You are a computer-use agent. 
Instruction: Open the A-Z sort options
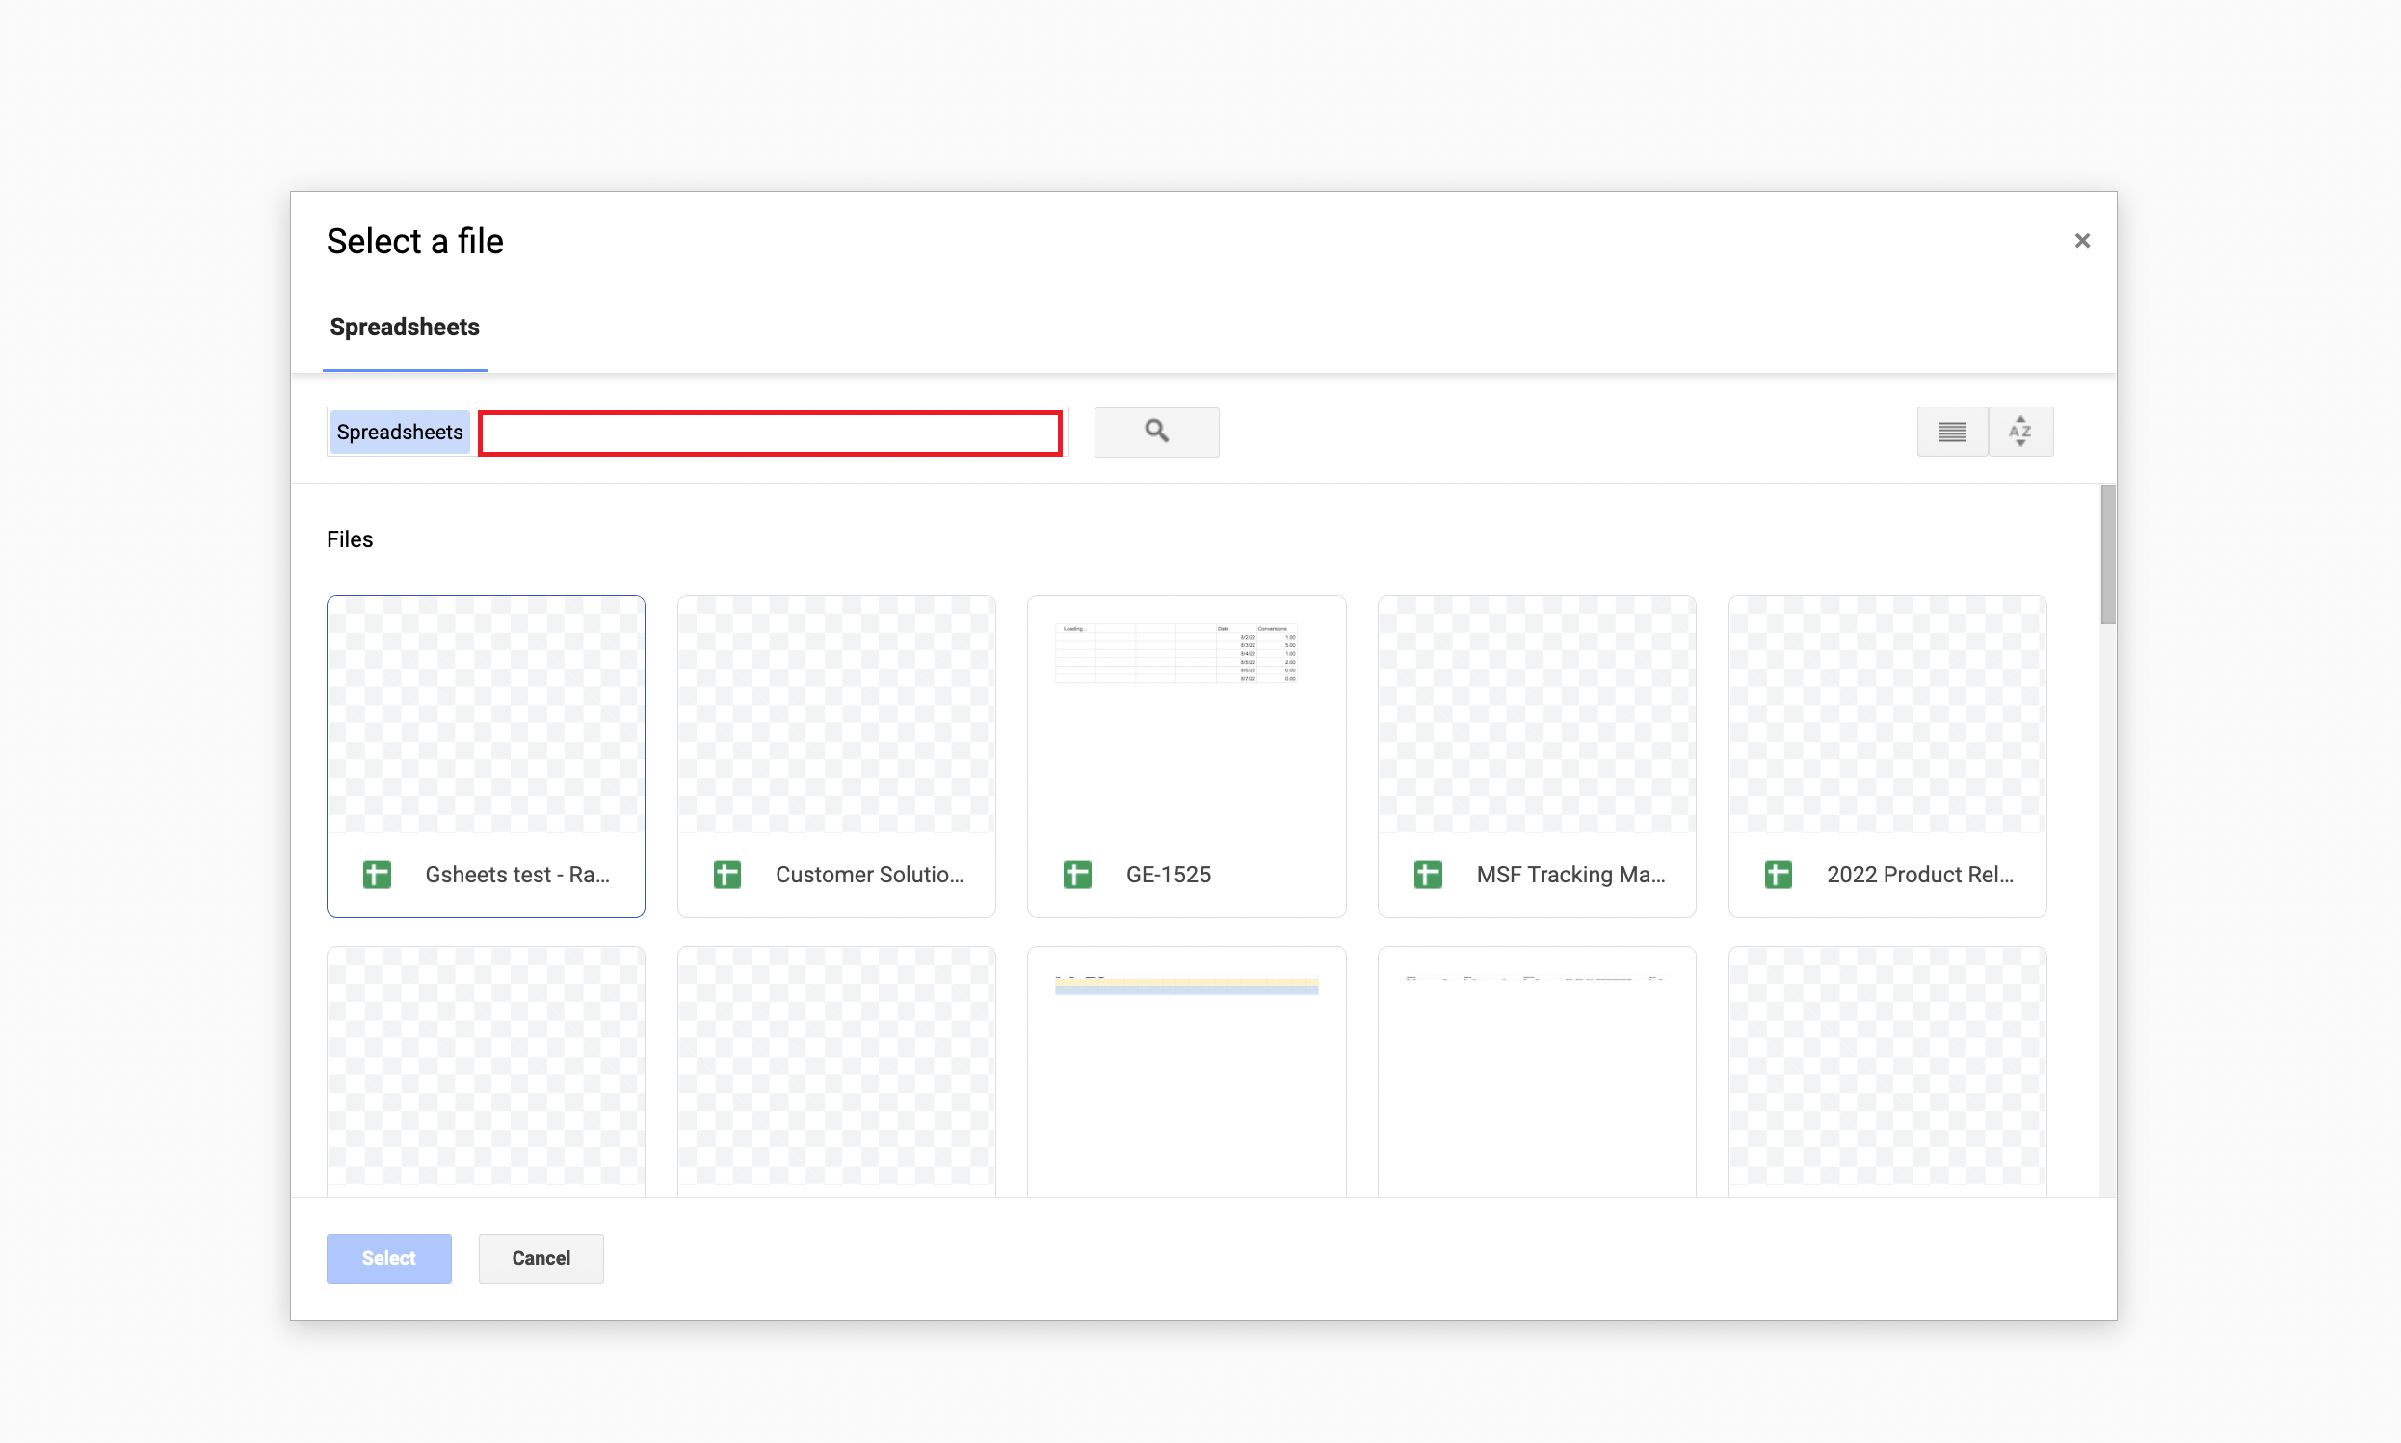coord(2020,432)
